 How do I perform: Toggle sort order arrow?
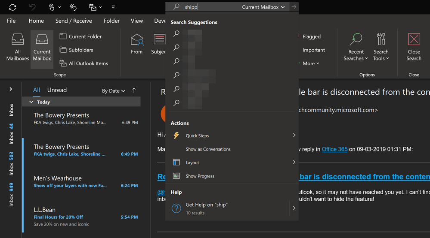click(134, 90)
